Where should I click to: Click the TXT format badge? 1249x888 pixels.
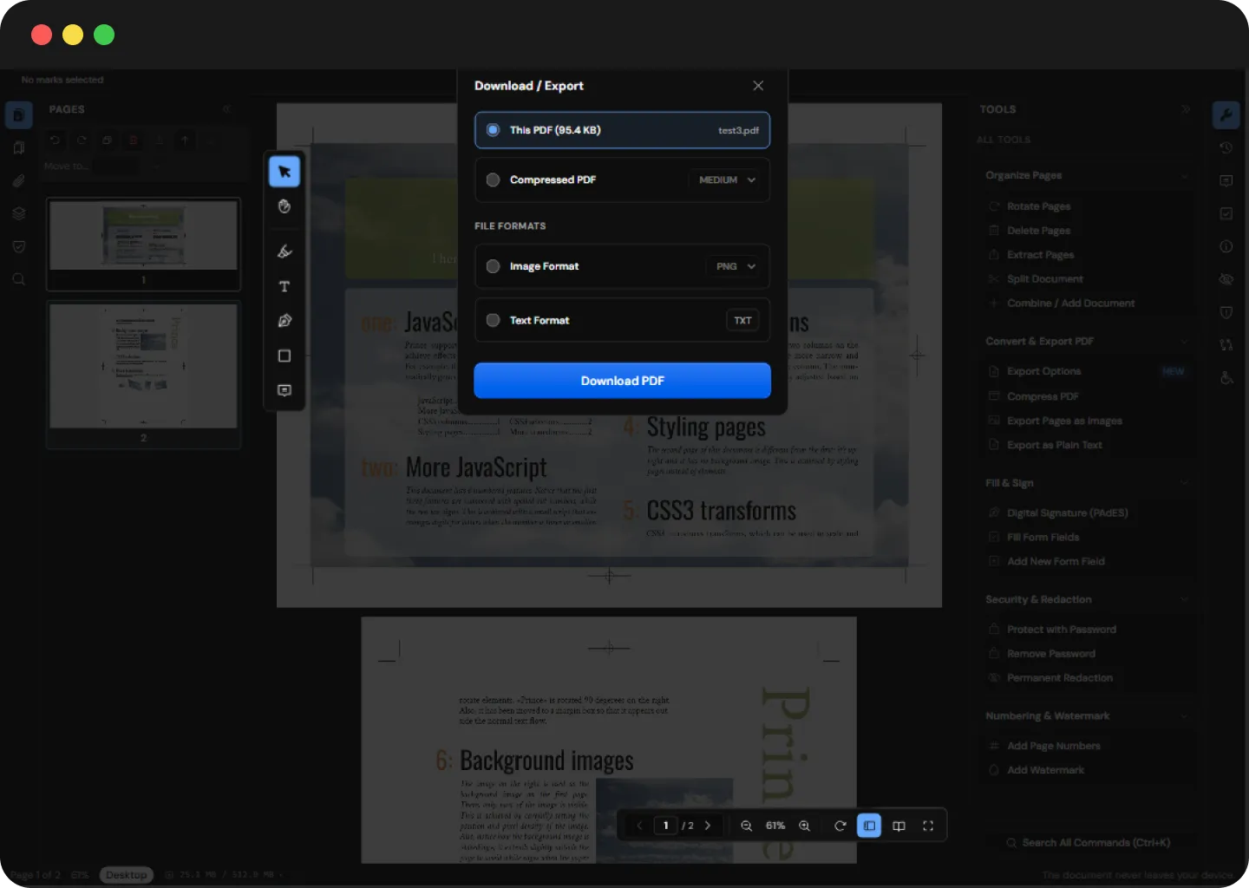[x=742, y=320]
